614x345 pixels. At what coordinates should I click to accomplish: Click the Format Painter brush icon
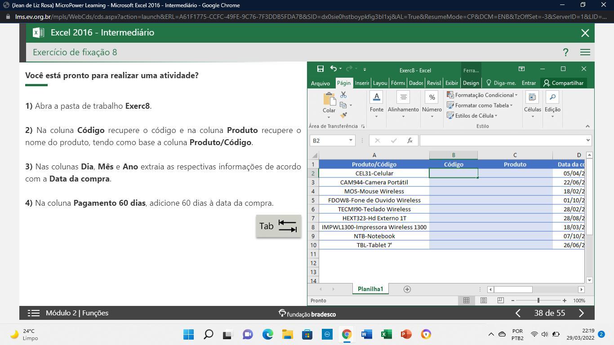pyautogui.click(x=343, y=115)
